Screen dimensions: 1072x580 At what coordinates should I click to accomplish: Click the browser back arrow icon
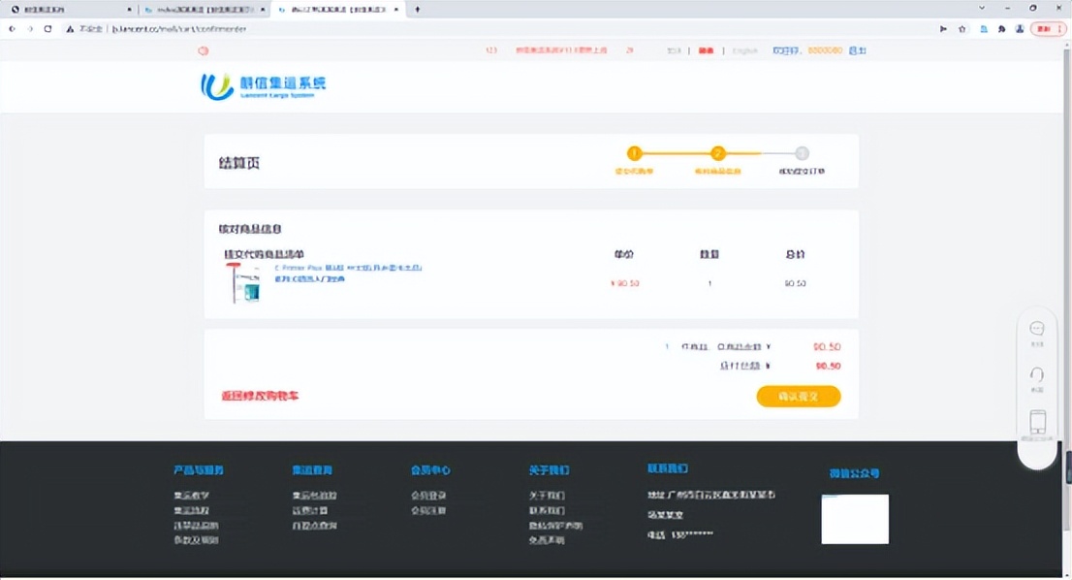pyautogui.click(x=11, y=29)
